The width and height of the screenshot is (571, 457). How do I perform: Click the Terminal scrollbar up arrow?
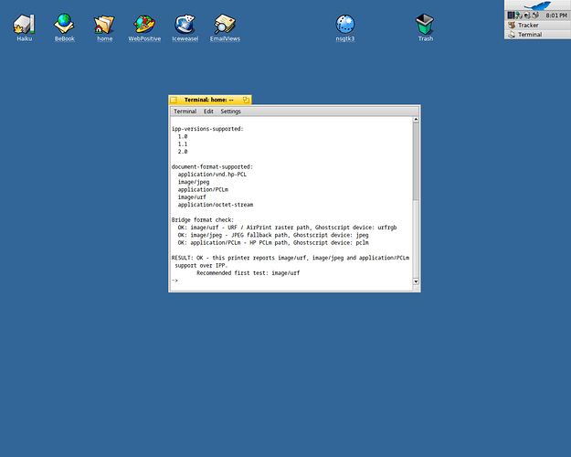(x=416, y=120)
